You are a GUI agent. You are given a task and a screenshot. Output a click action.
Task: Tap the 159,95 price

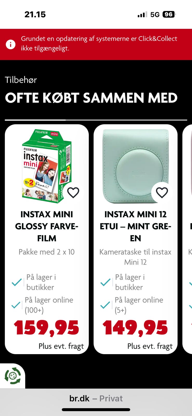[47, 327]
